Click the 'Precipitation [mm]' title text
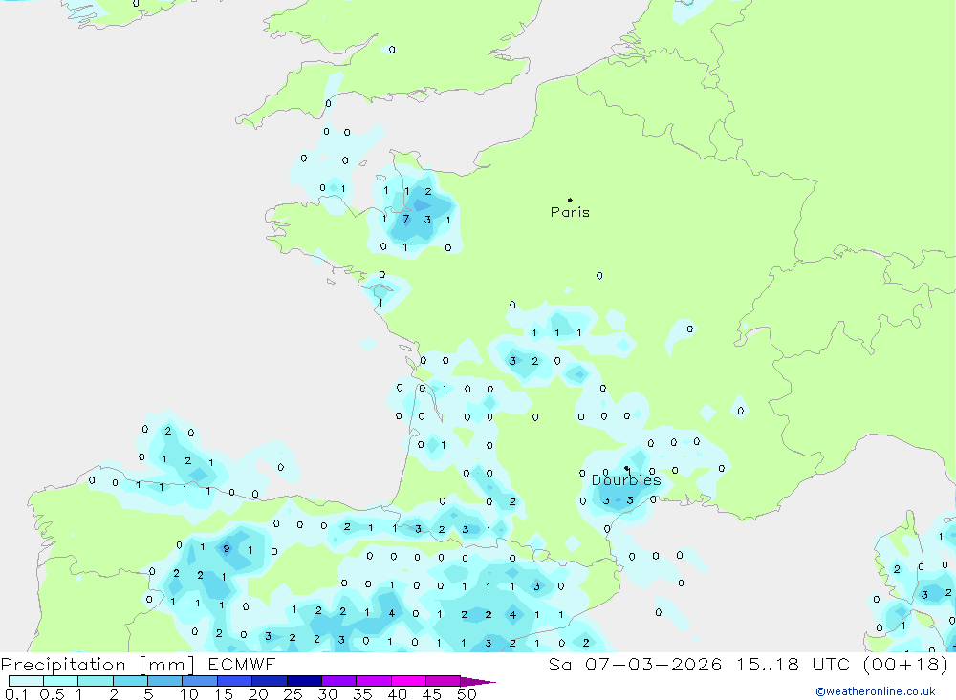The width and height of the screenshot is (956, 700). [98, 665]
